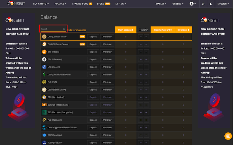Image resolution: width=233 pixels, height=145 pixels.
Task: Click the CNB Coinsbit token coin icon
Action: 44,36
